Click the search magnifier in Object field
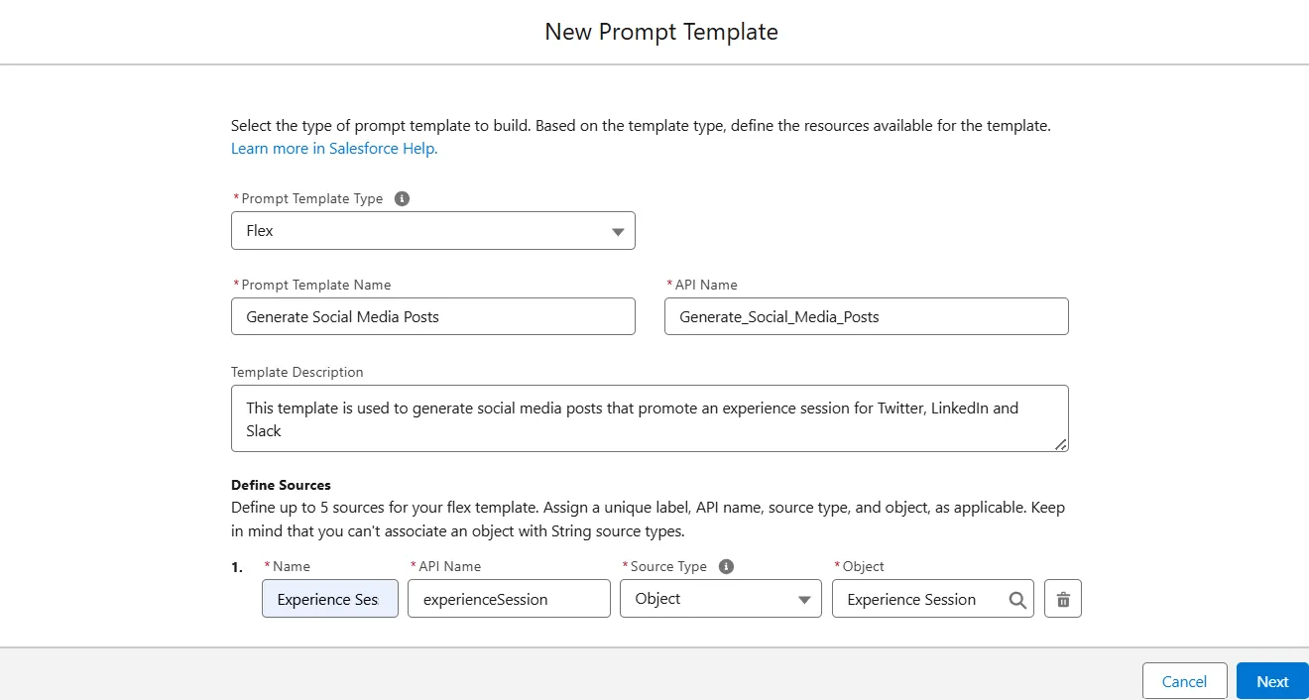1309x700 pixels. [x=1017, y=599]
